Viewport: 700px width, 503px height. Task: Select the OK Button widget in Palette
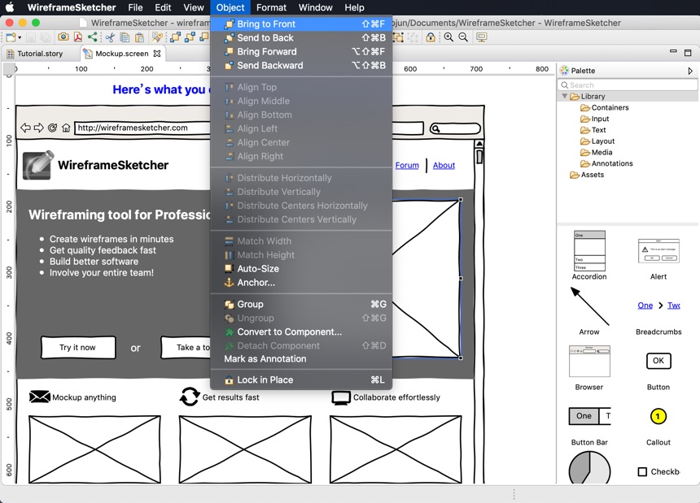(x=658, y=371)
